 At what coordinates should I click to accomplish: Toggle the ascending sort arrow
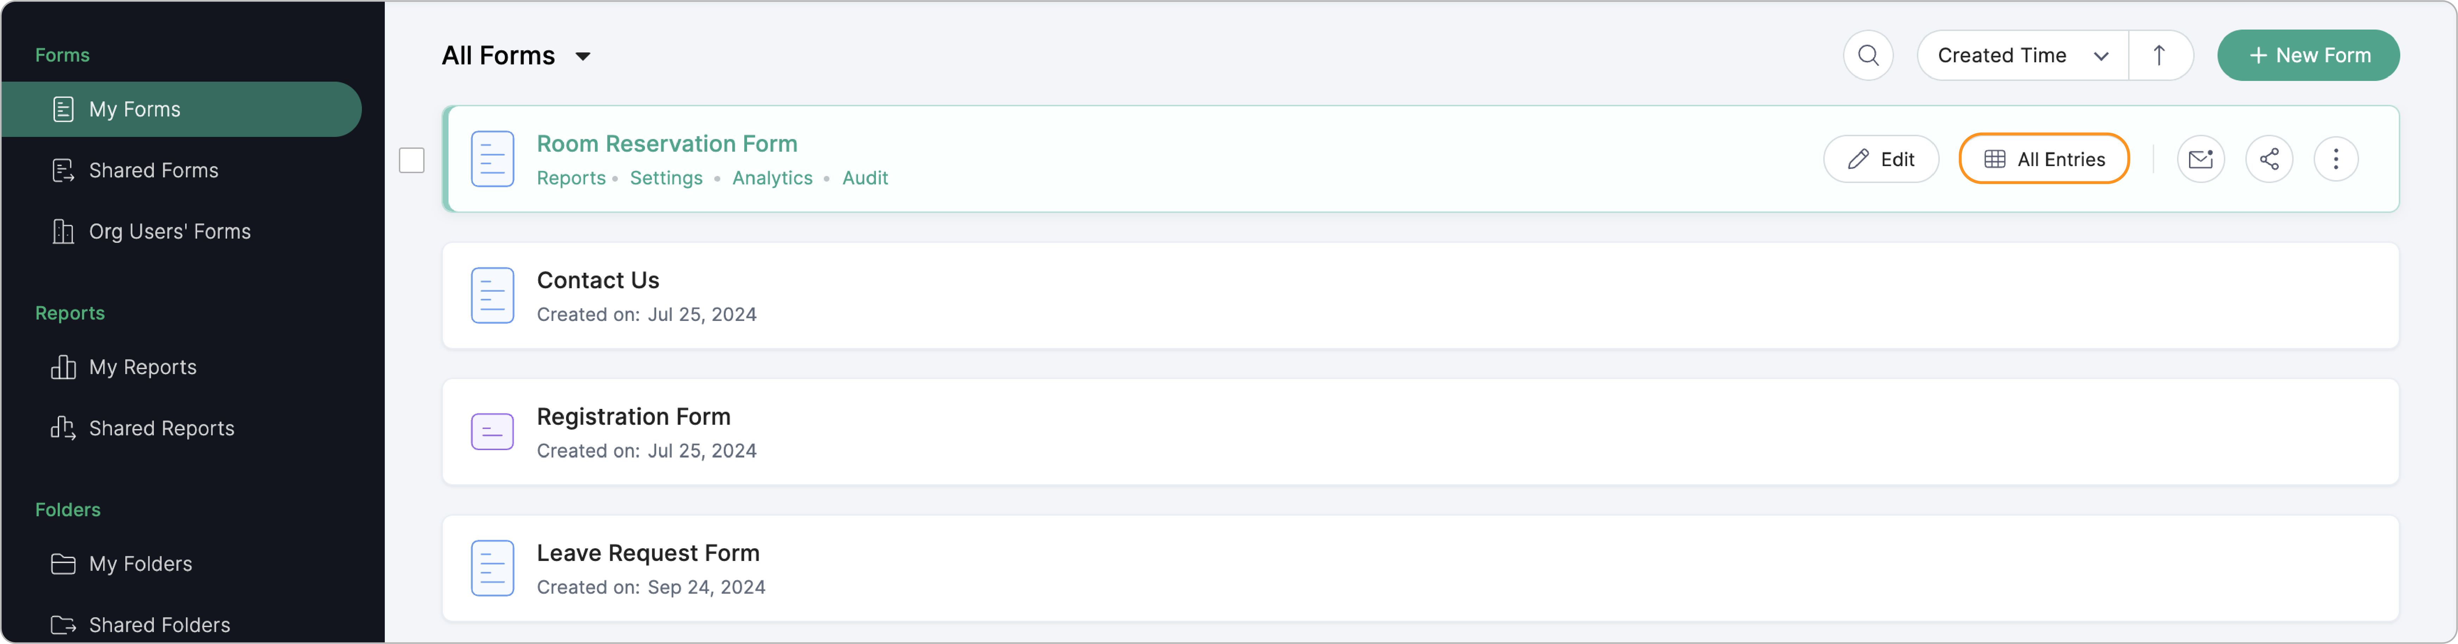2159,55
